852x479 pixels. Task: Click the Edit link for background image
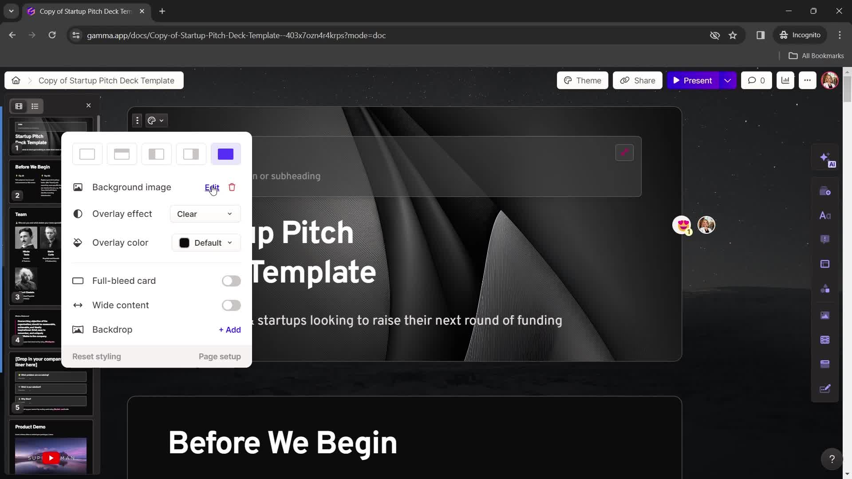point(213,187)
